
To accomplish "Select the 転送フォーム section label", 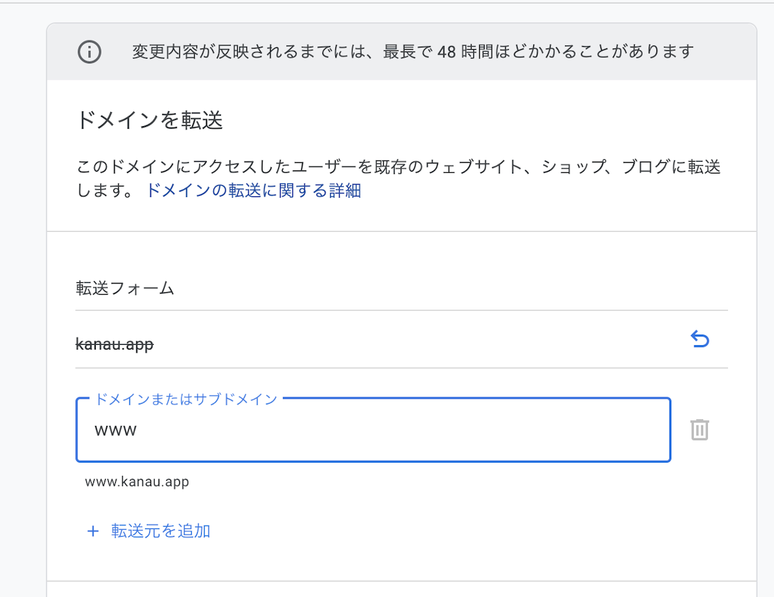I will [x=125, y=288].
